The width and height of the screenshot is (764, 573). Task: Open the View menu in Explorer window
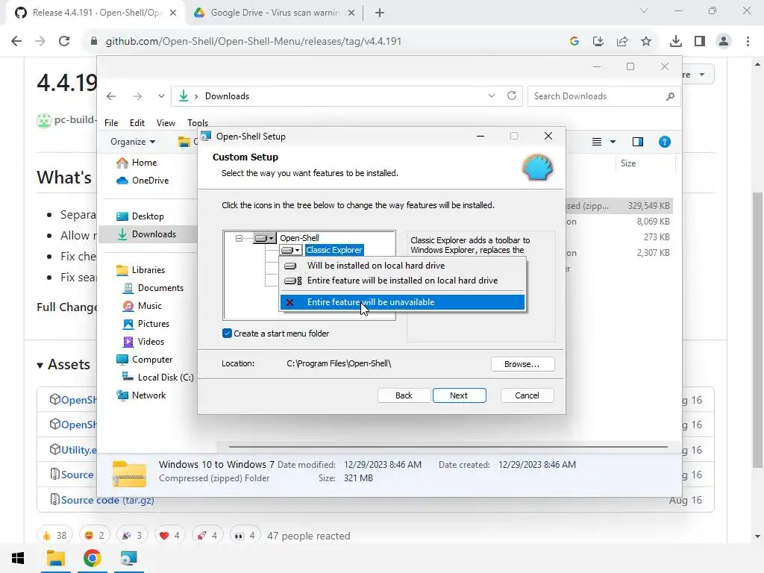pos(166,123)
